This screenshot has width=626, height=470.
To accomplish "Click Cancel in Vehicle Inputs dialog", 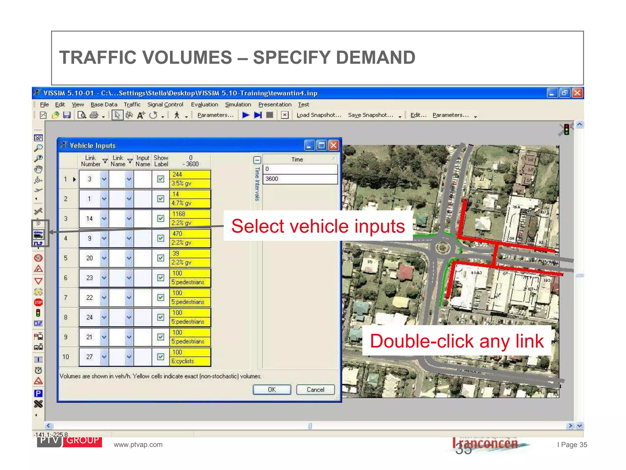I will [x=315, y=390].
